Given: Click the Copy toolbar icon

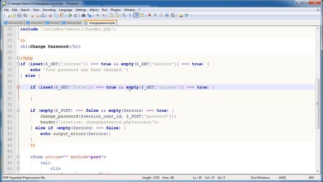Looking at the screenshot, I should [x=56, y=15].
